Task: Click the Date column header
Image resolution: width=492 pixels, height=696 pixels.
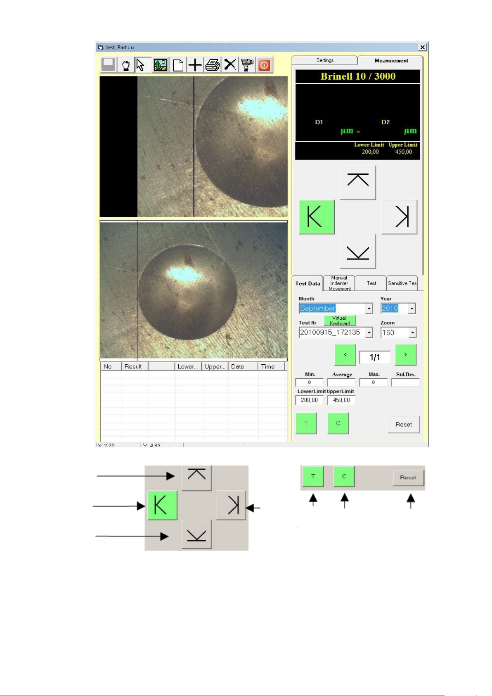Action: point(244,366)
